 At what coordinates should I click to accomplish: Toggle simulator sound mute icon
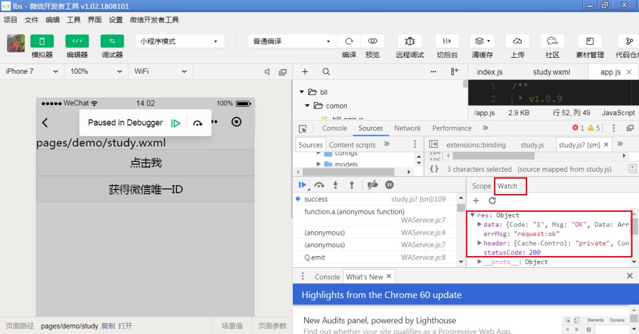[x=267, y=71]
